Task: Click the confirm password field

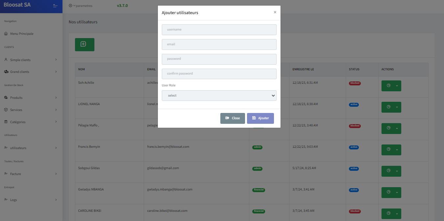Action: pos(219,74)
